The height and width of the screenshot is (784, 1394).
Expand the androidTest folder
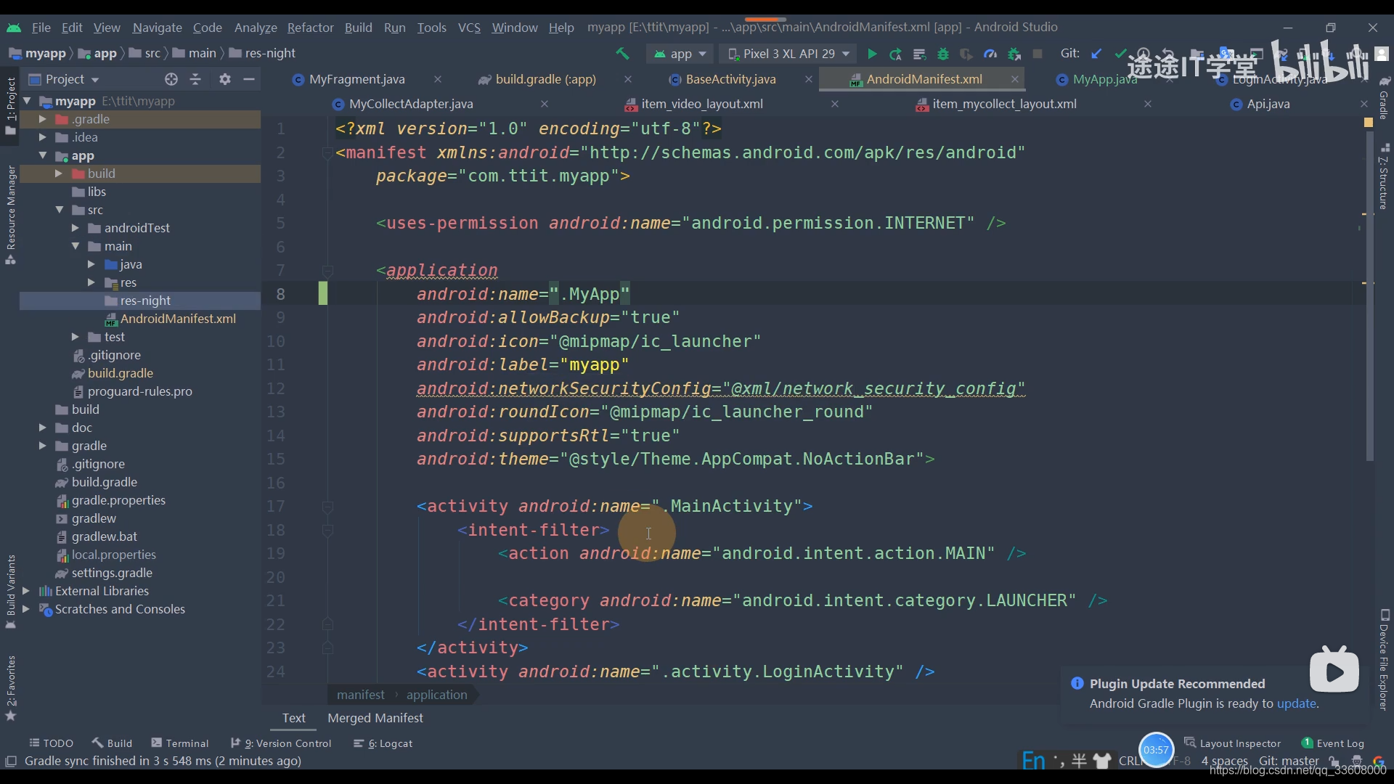click(x=76, y=228)
